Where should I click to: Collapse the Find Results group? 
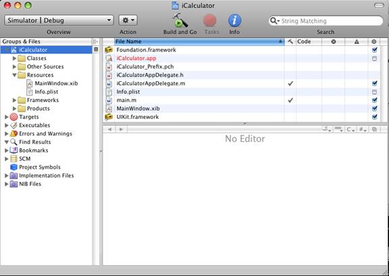7,142
